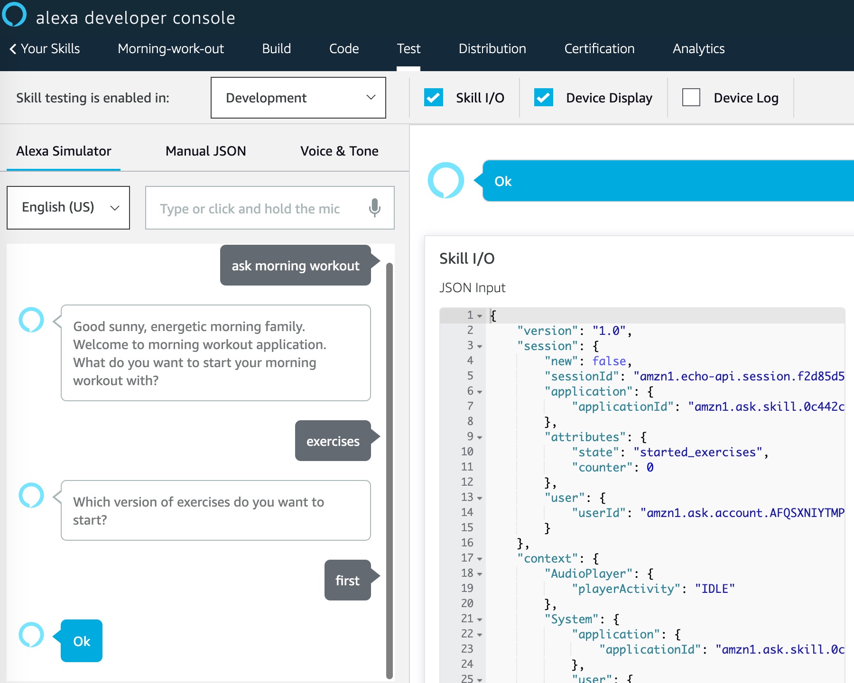Collapse the fold arrow on line 22
Image resolution: width=854 pixels, height=683 pixels.
(x=480, y=635)
